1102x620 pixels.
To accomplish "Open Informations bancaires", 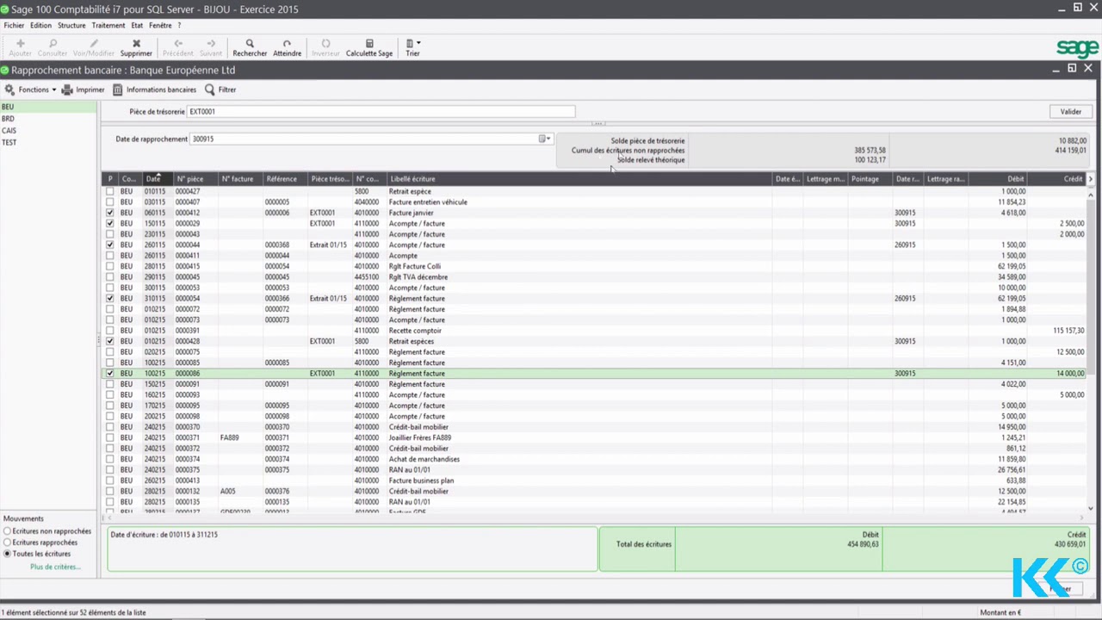I will pyautogui.click(x=154, y=90).
